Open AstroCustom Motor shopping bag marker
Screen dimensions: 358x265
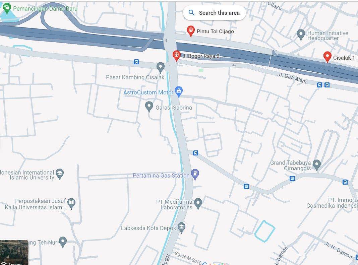[179, 91]
